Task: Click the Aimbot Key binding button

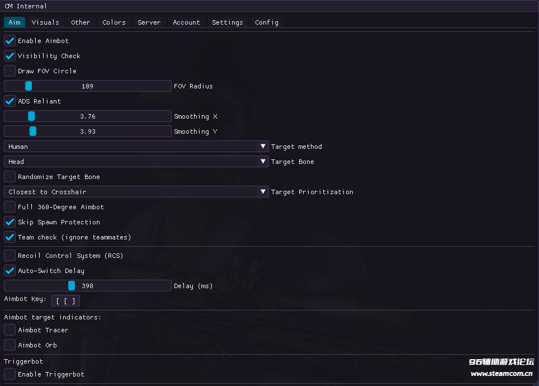Action: pos(65,301)
